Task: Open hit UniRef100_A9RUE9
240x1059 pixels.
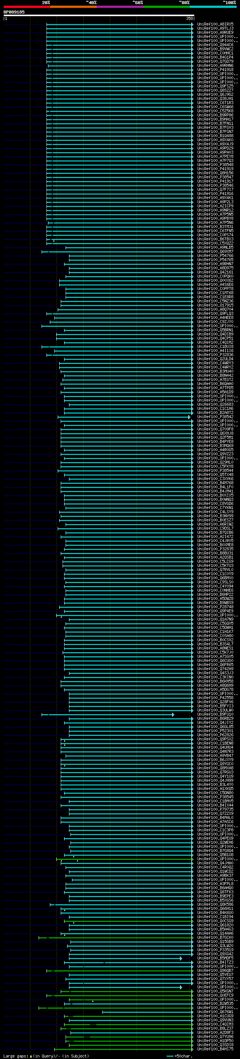Action: pos(215,32)
